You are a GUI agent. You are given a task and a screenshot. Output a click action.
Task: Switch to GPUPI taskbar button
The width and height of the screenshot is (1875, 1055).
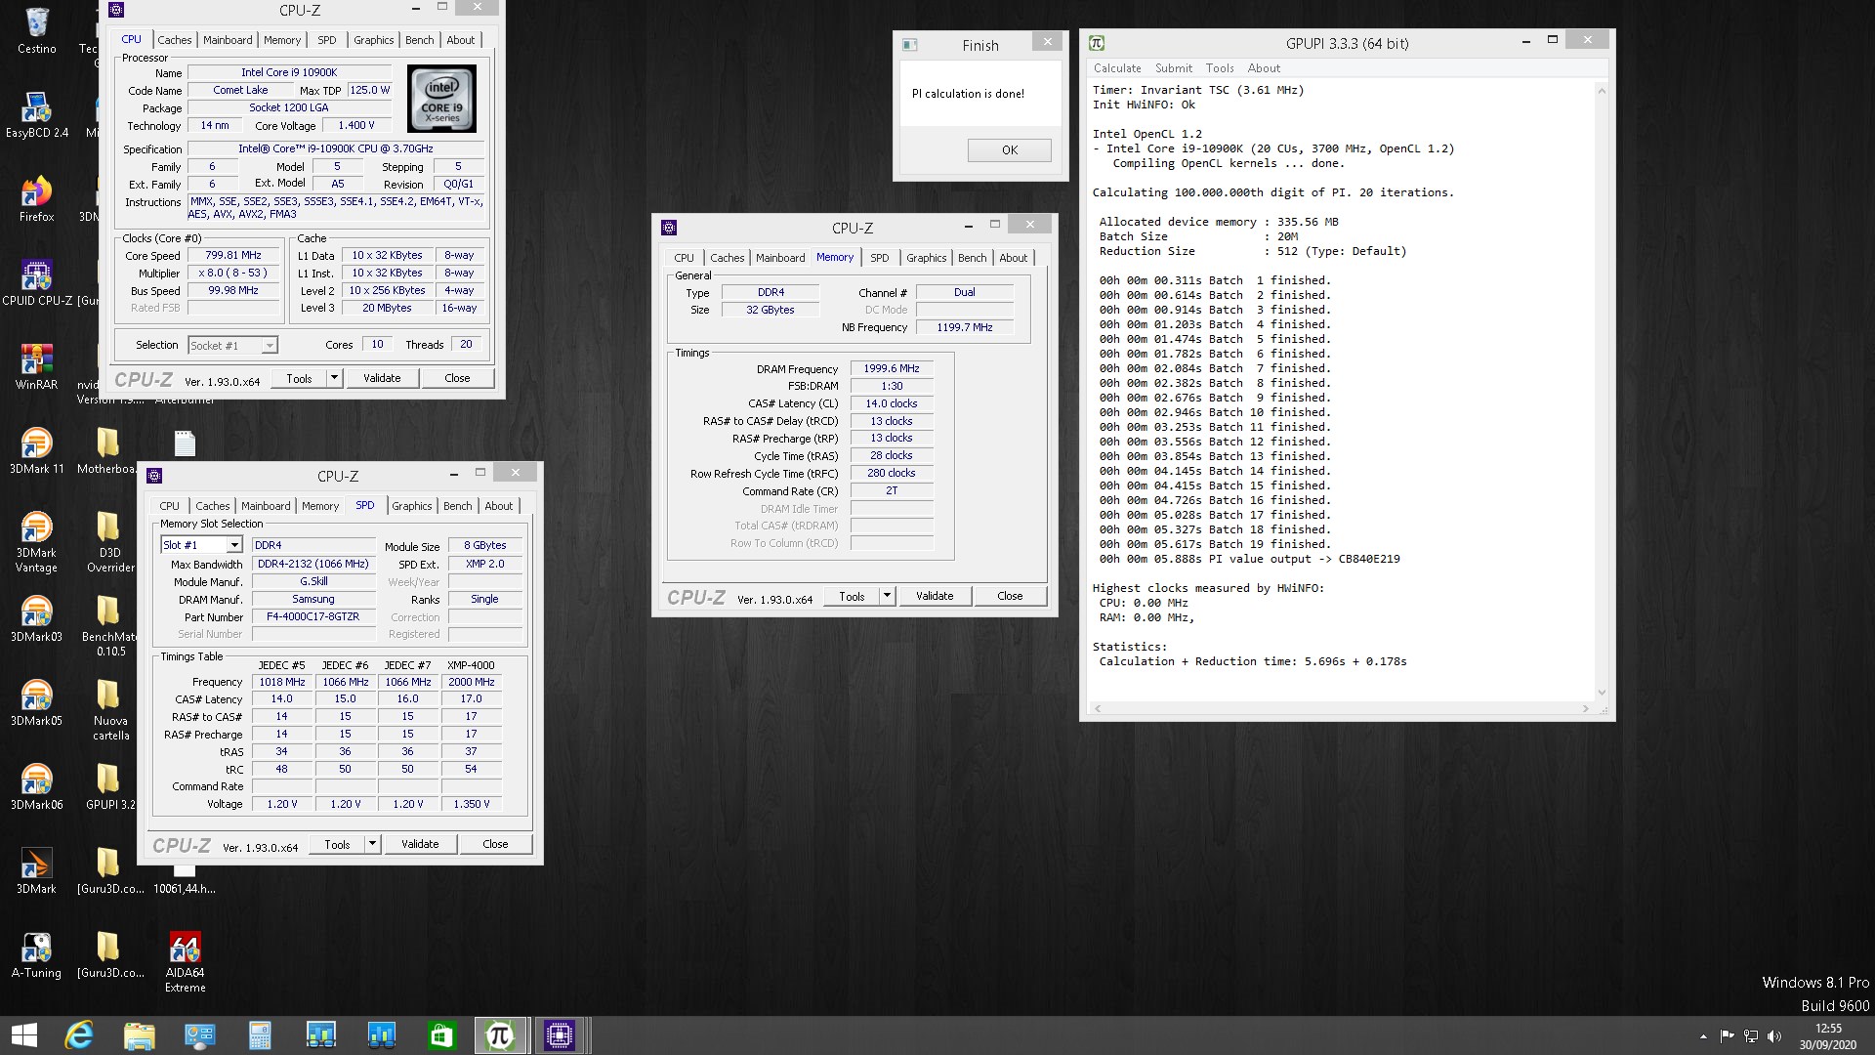pos(500,1035)
